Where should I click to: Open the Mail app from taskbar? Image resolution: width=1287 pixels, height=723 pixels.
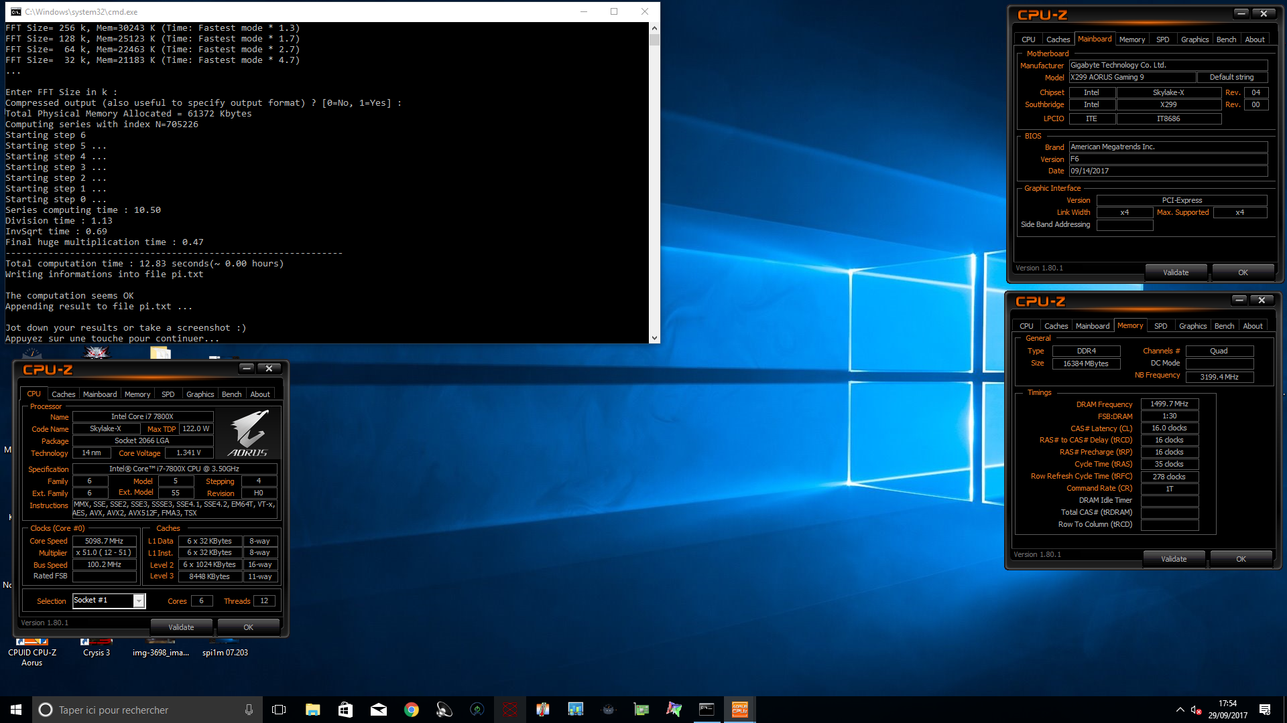(x=378, y=710)
